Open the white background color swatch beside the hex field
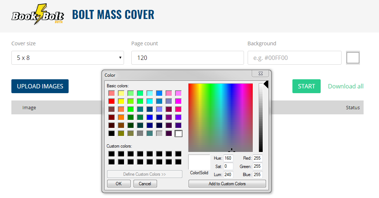The width and height of the screenshot is (379, 198). (x=353, y=58)
